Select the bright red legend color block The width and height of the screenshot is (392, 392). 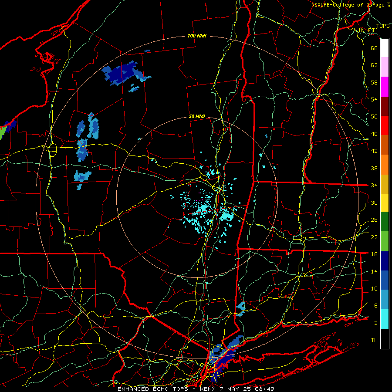tap(385, 125)
